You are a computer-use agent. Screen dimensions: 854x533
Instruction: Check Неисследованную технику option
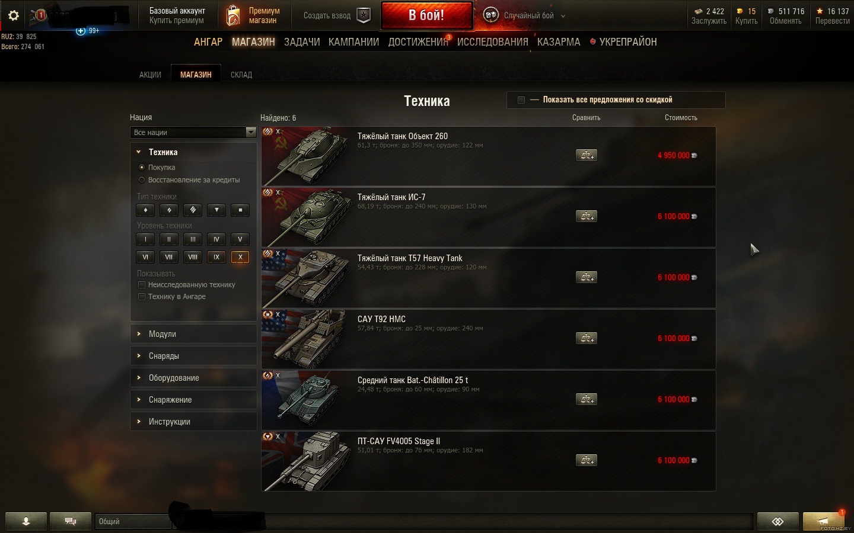142,285
